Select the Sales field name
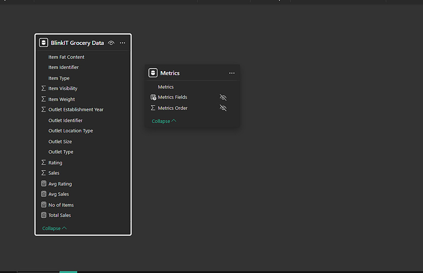 [54, 173]
